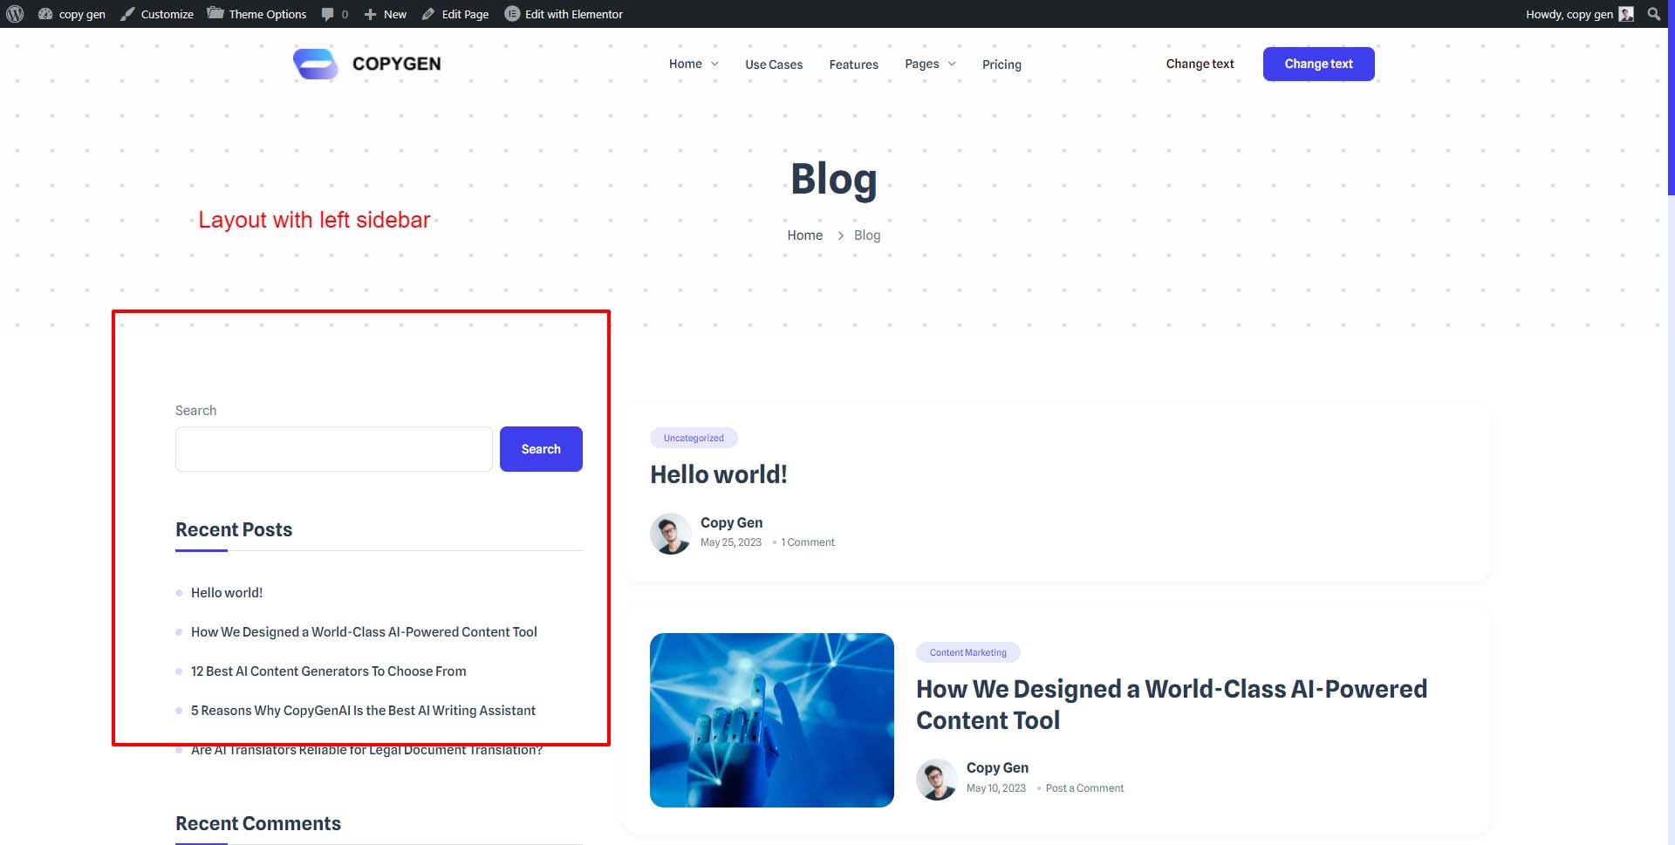
Task: Click the blue Change text button
Action: click(x=1318, y=64)
